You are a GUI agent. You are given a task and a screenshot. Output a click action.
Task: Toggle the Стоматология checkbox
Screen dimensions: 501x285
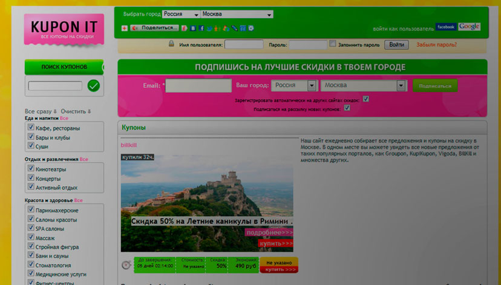(31, 264)
